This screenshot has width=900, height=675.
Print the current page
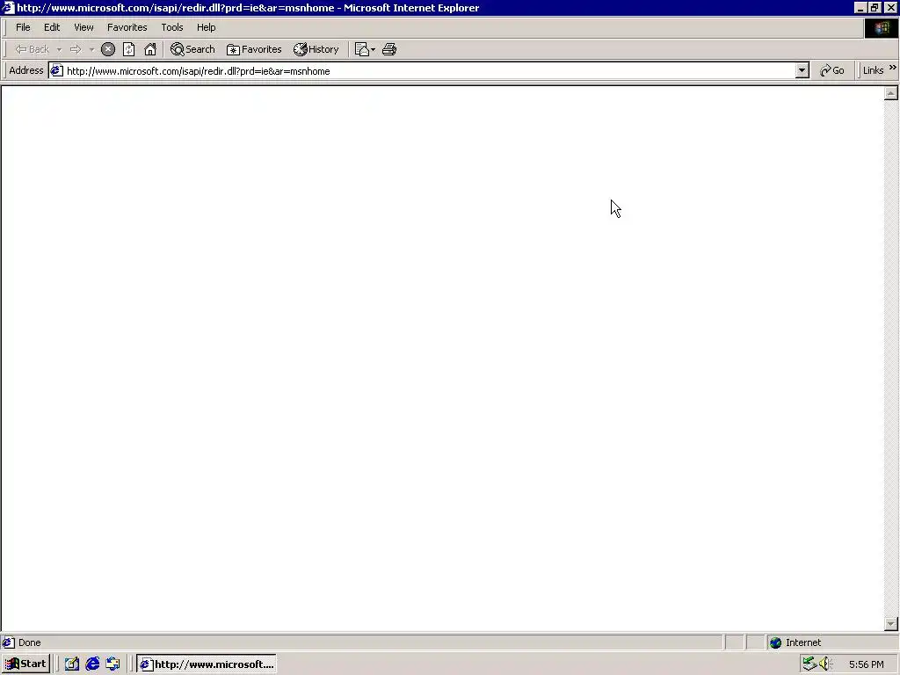pyautogui.click(x=389, y=49)
